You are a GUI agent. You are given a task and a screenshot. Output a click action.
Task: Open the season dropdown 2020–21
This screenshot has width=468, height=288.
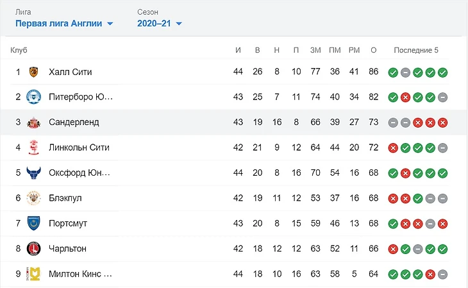(x=154, y=24)
